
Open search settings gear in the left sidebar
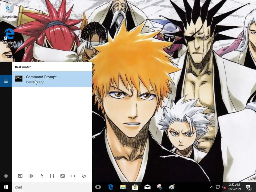coord(6,176)
